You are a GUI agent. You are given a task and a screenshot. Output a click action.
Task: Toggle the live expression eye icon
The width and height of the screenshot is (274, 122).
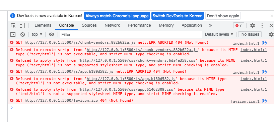tap(51, 34)
